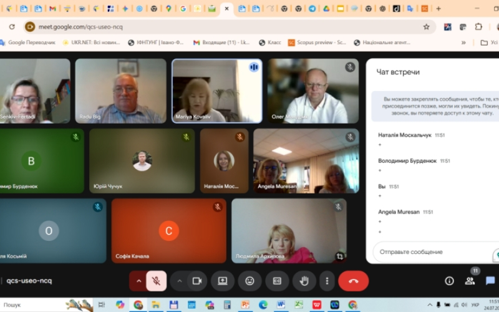Switch to the Google Maps tab

[x=168, y=9]
